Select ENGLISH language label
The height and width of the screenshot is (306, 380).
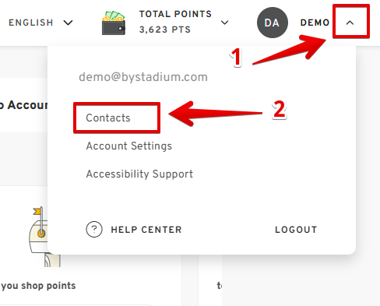(31, 23)
